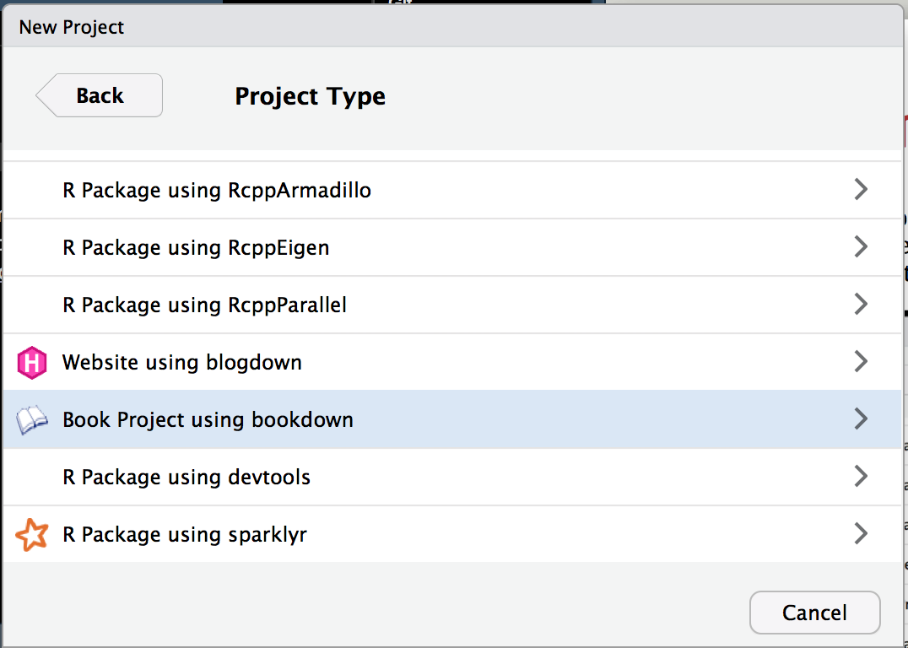Screen dimensions: 908x648
Task: Click the sparklyr row chevron
Action: [x=861, y=533]
